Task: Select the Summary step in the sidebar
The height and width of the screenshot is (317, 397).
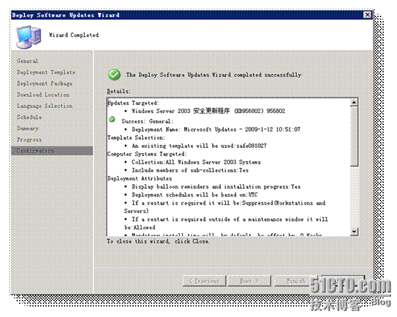Action: (28, 128)
